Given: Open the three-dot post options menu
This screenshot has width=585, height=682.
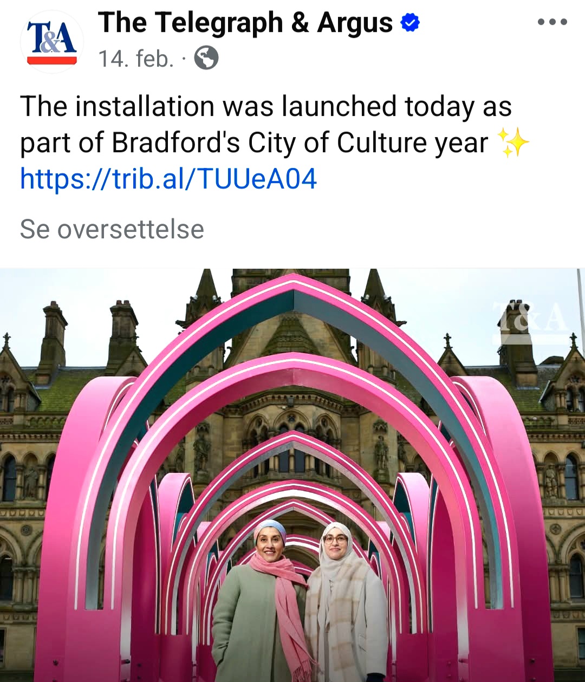Looking at the screenshot, I should (x=552, y=22).
